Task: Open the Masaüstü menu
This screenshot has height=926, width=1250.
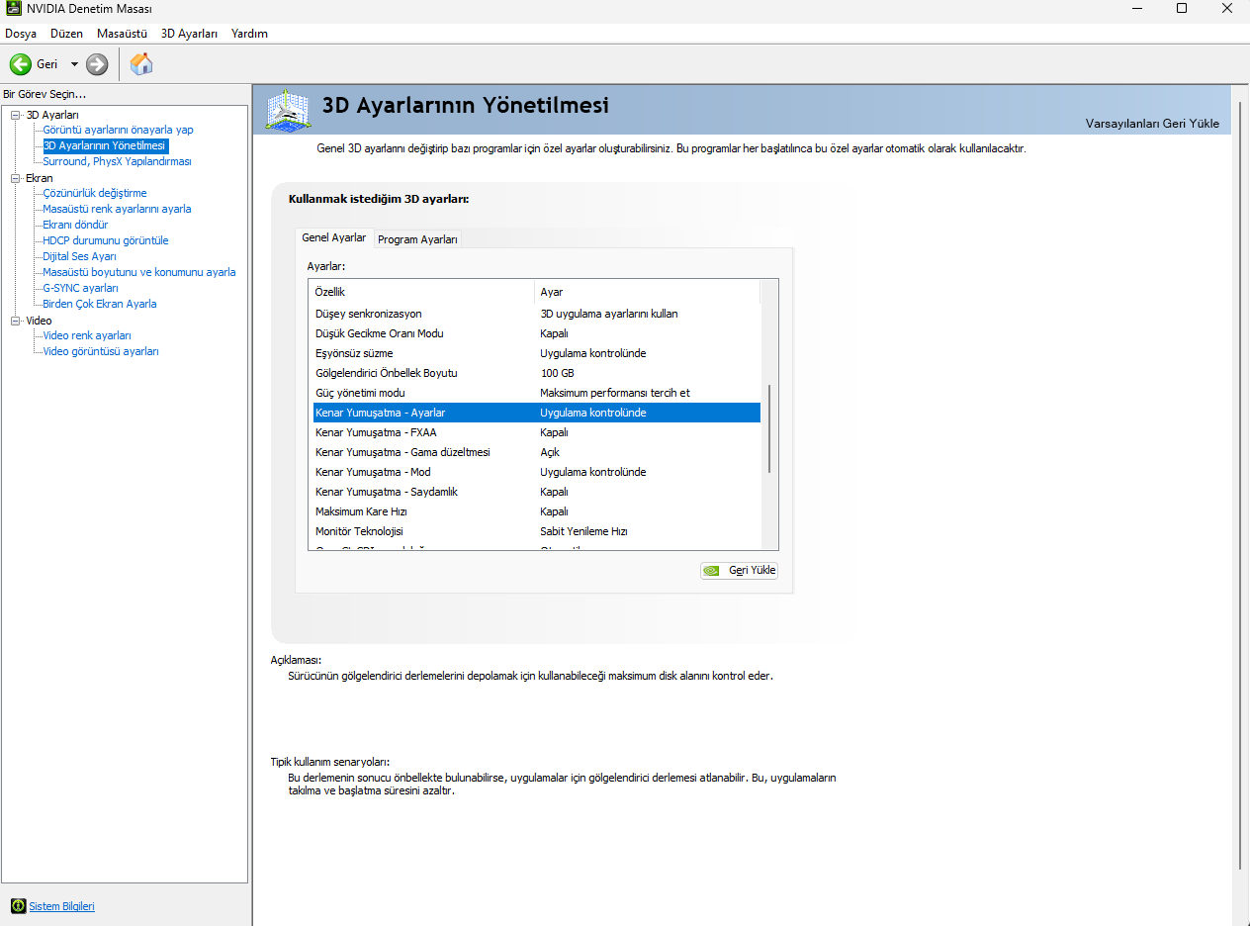Action: tap(122, 34)
